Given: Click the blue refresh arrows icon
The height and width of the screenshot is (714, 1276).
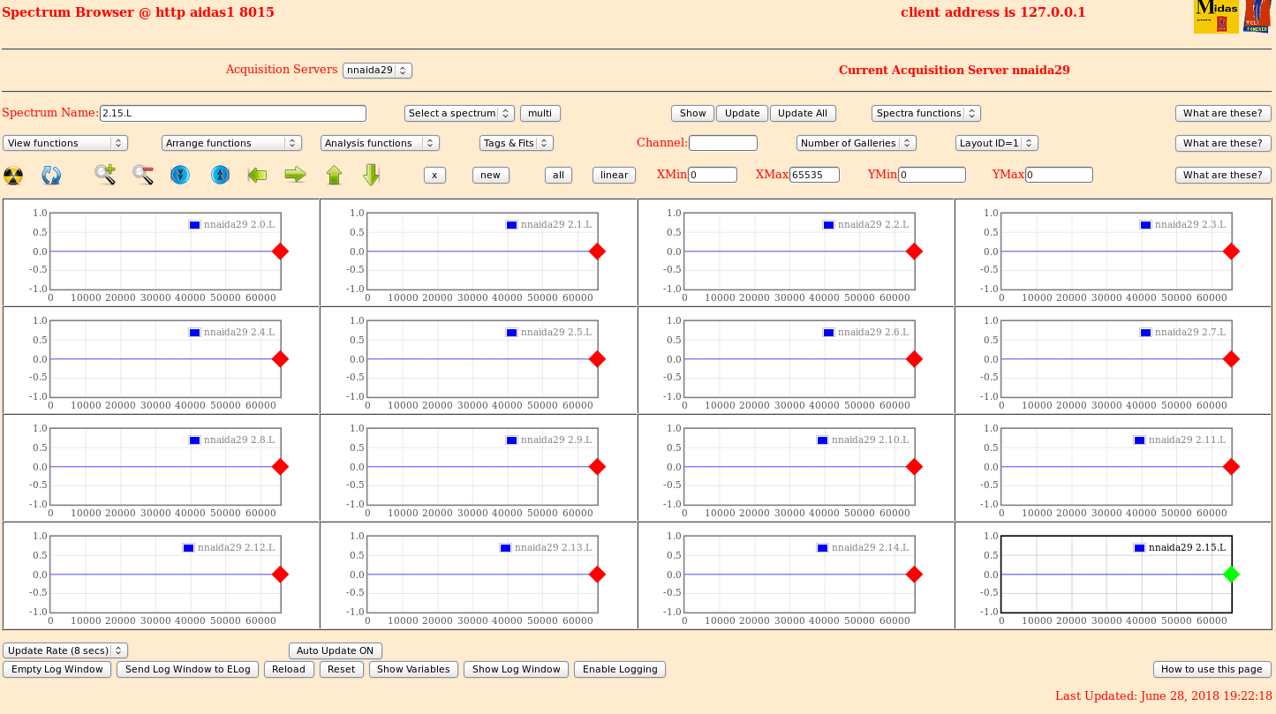Looking at the screenshot, I should coord(51,175).
